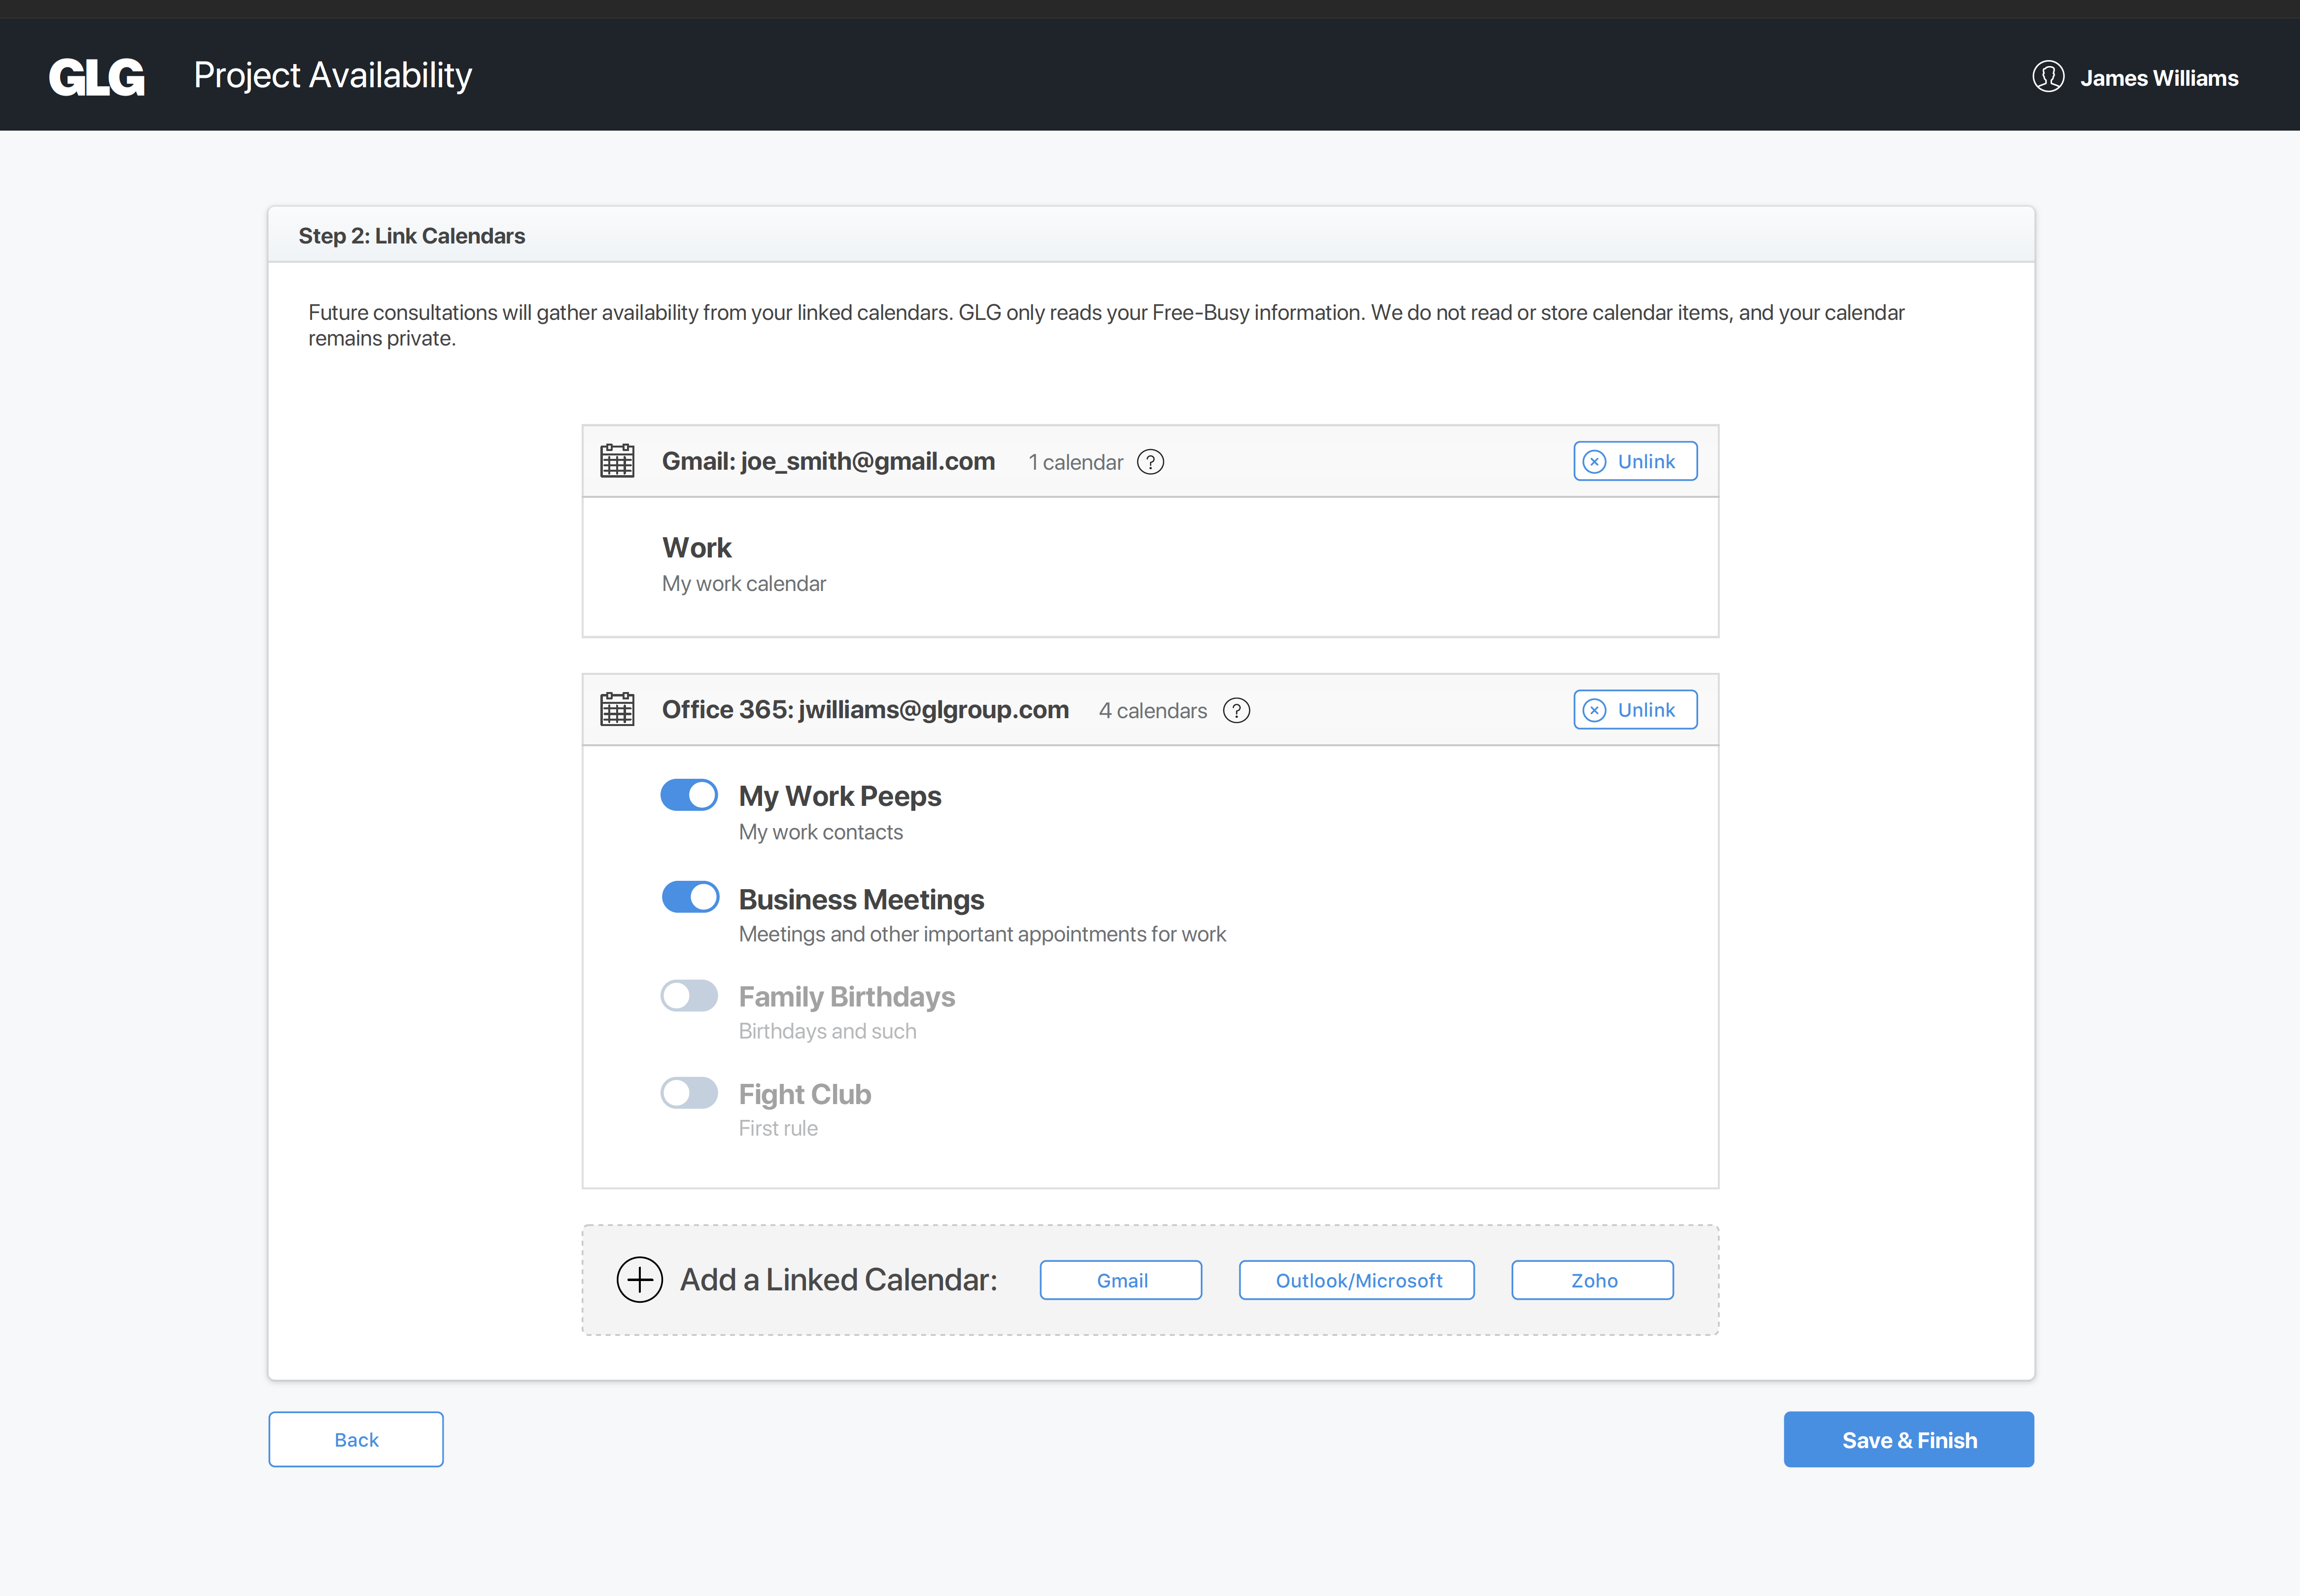Image resolution: width=2300 pixels, height=1596 pixels.
Task: Click the '1 calendar' count text
Action: [1076, 462]
